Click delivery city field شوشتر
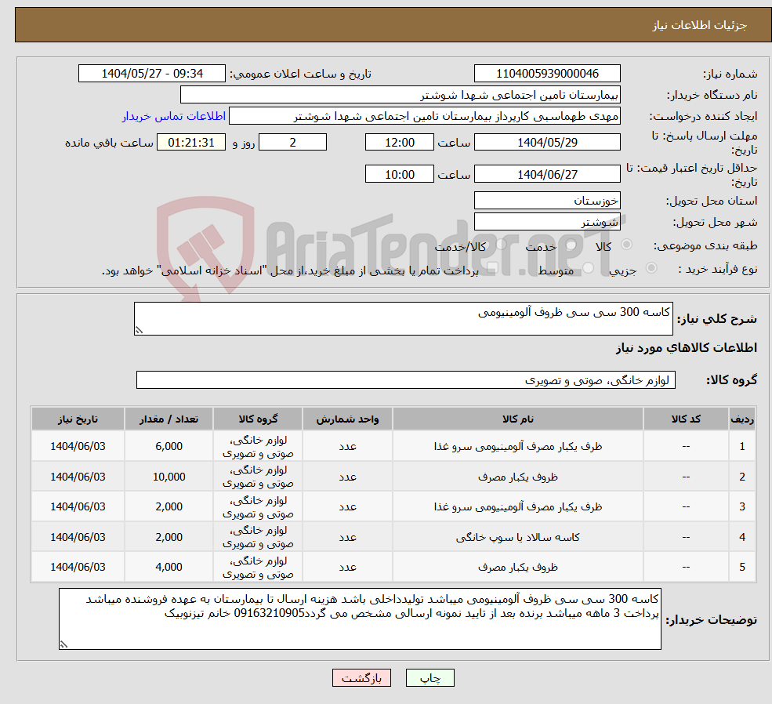Viewport: 772px width, 704px height. click(547, 222)
